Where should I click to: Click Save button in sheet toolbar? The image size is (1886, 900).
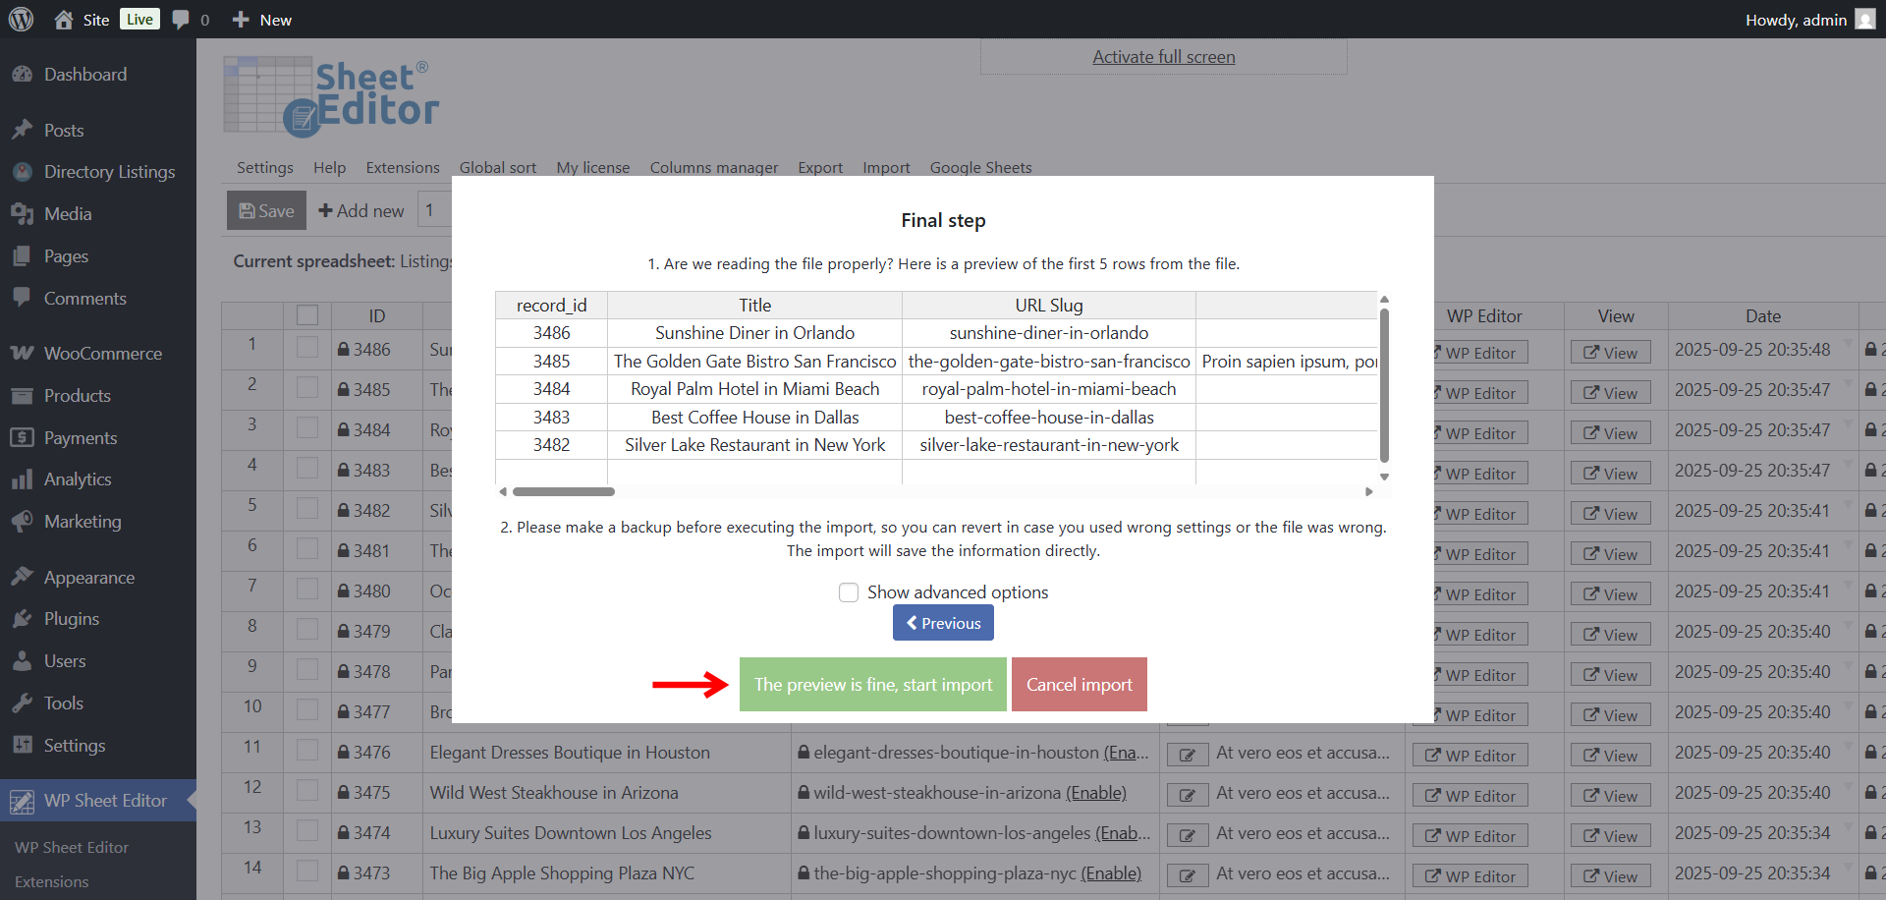pos(266,210)
